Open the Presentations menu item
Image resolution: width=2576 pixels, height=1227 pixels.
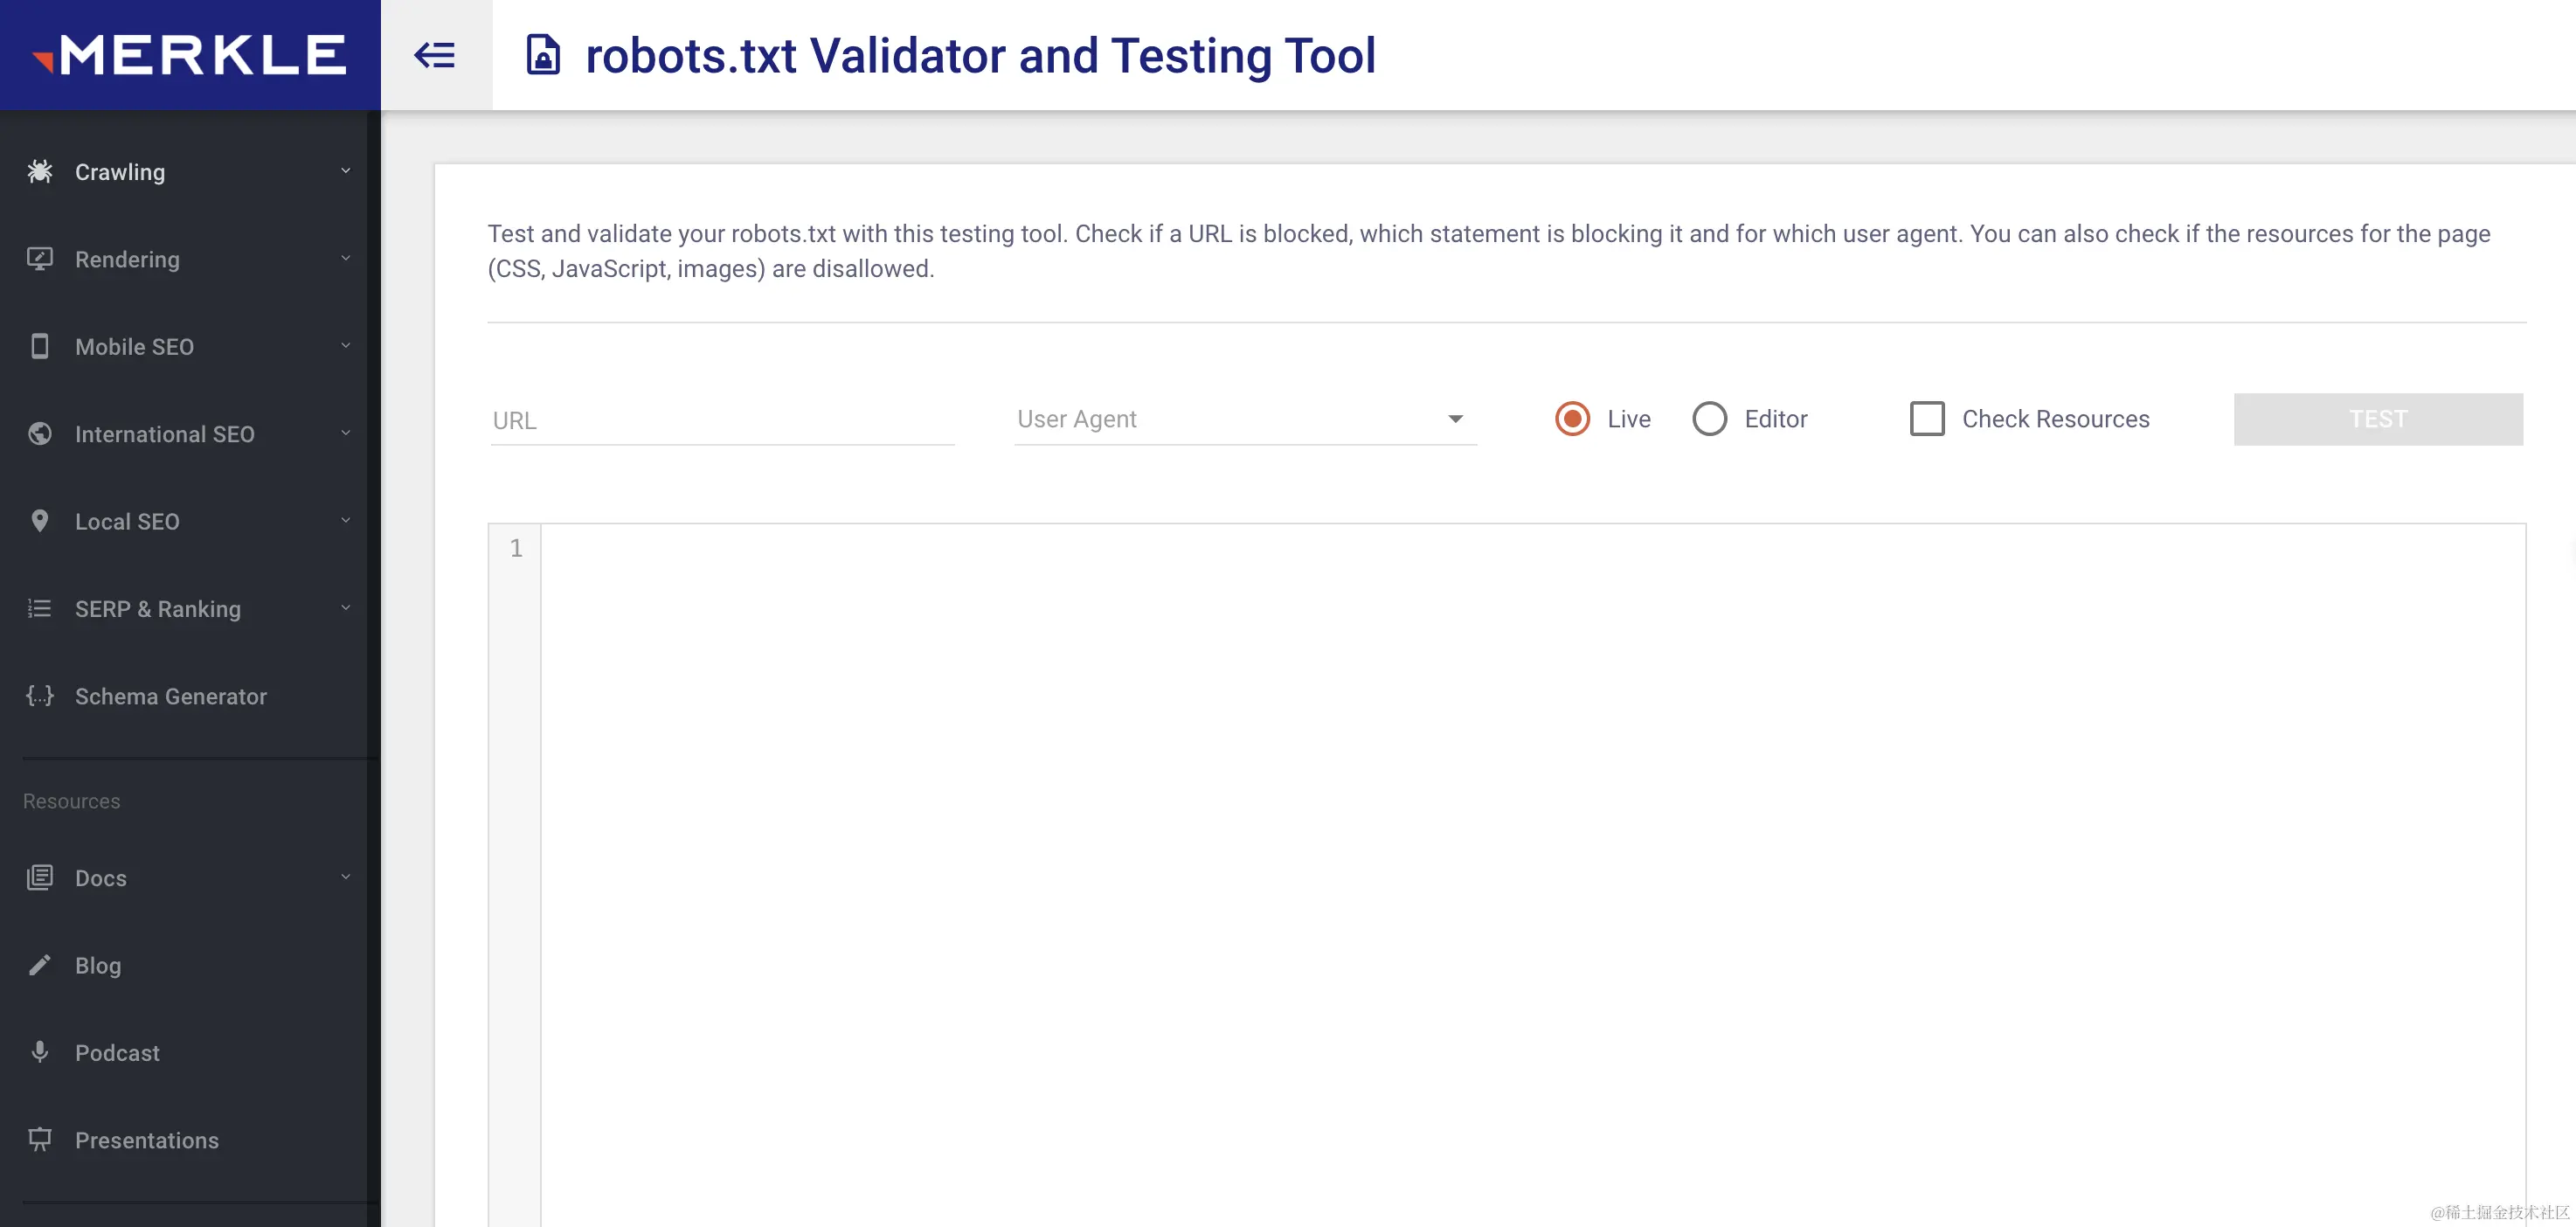146,1140
